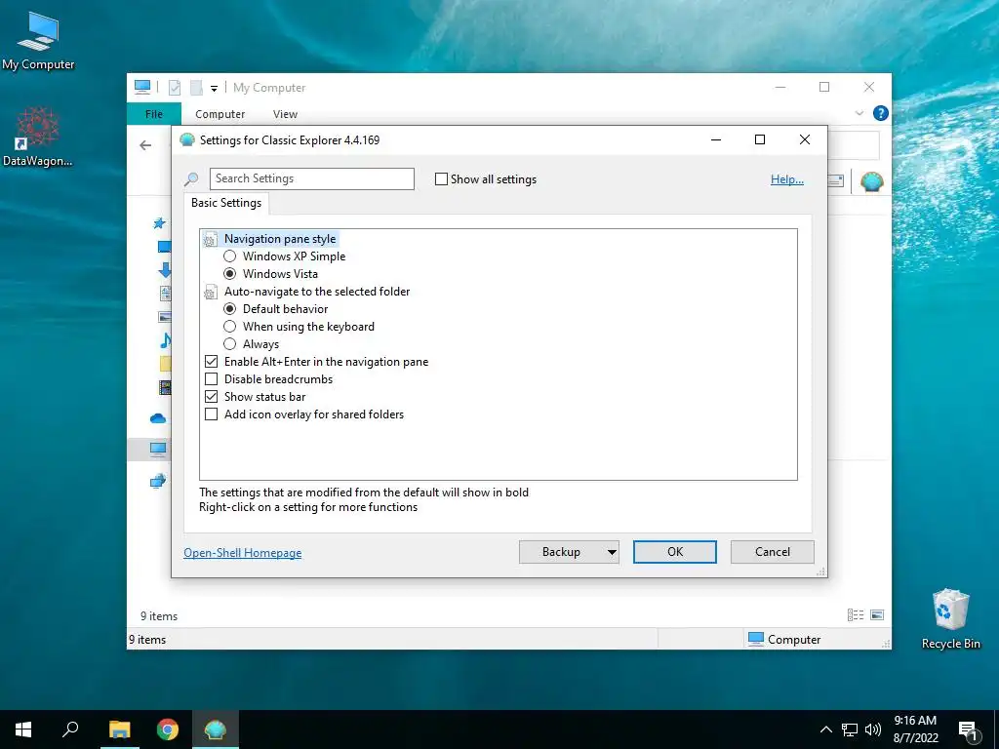
Task: Click the network icon in the system tray
Action: click(850, 729)
